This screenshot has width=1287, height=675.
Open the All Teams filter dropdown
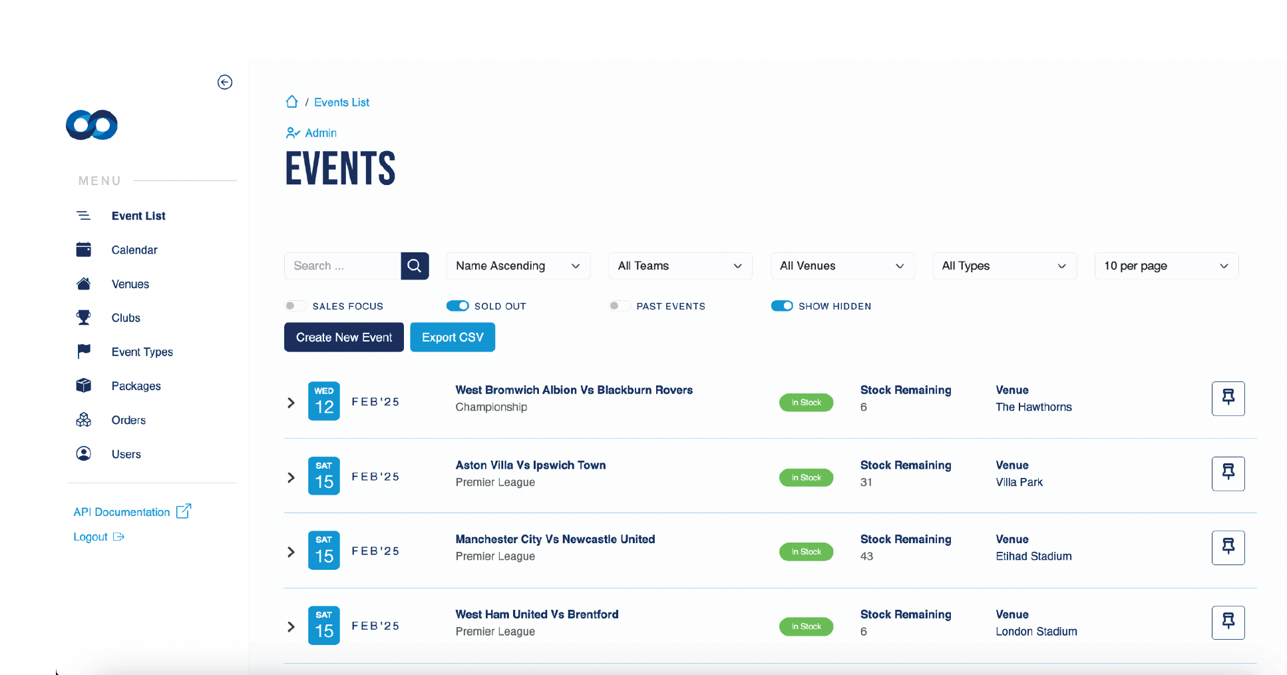click(x=679, y=266)
